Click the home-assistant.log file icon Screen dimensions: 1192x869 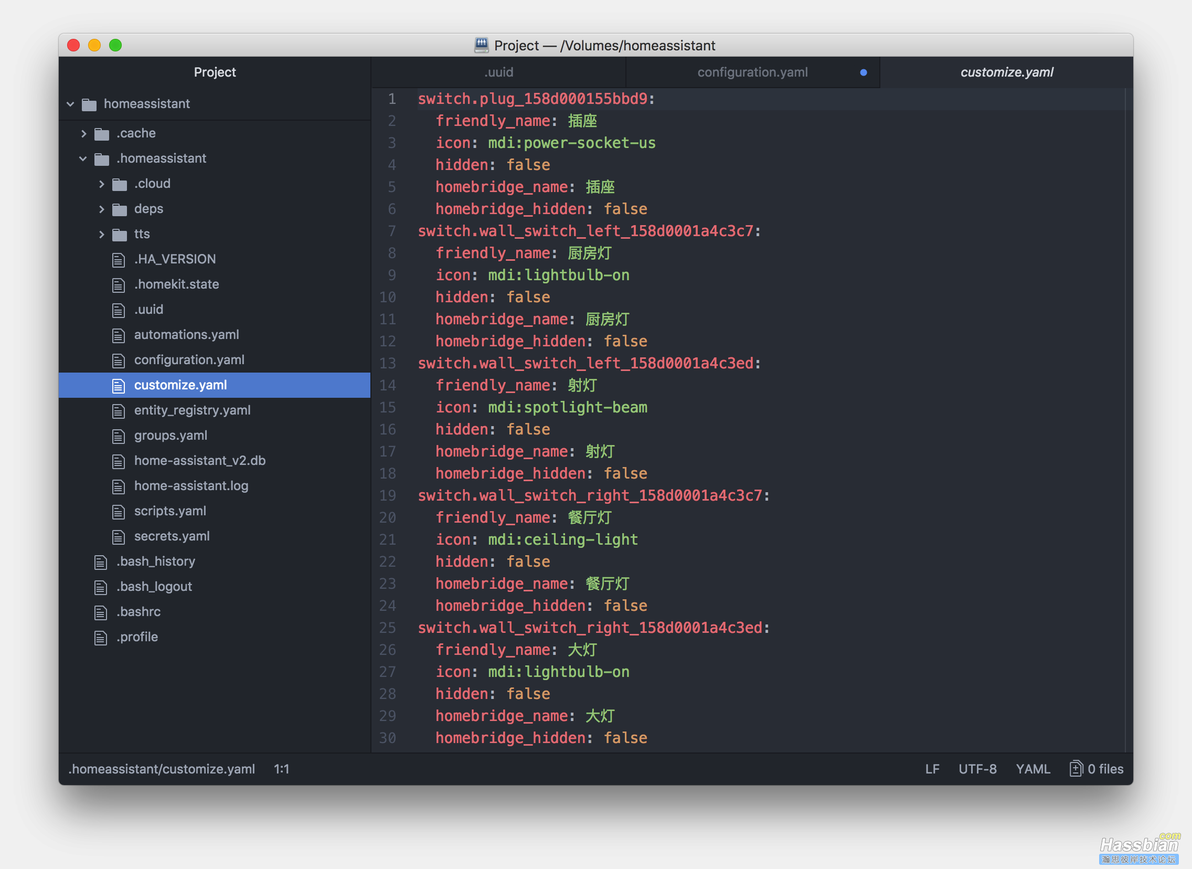click(x=118, y=486)
